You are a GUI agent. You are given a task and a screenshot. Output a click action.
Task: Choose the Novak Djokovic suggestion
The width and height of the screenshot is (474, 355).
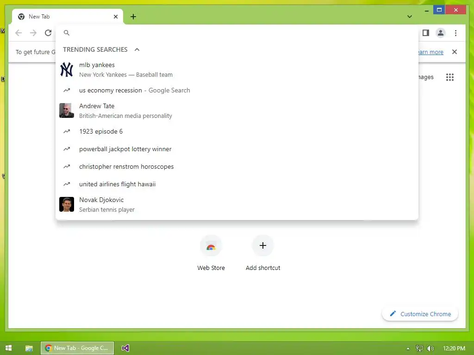tap(237, 204)
